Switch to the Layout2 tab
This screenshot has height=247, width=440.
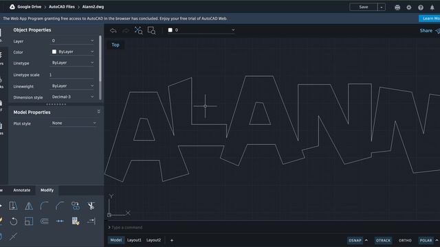click(x=153, y=240)
